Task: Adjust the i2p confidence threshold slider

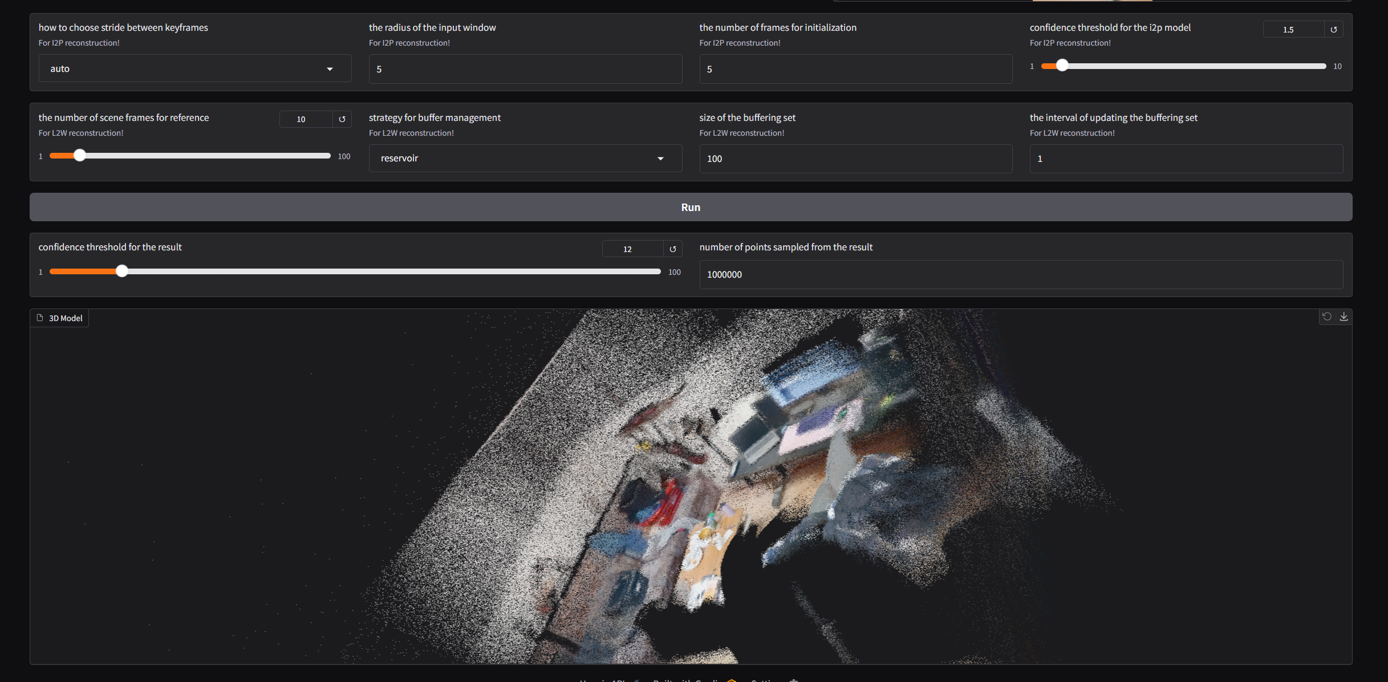Action: [1183, 66]
